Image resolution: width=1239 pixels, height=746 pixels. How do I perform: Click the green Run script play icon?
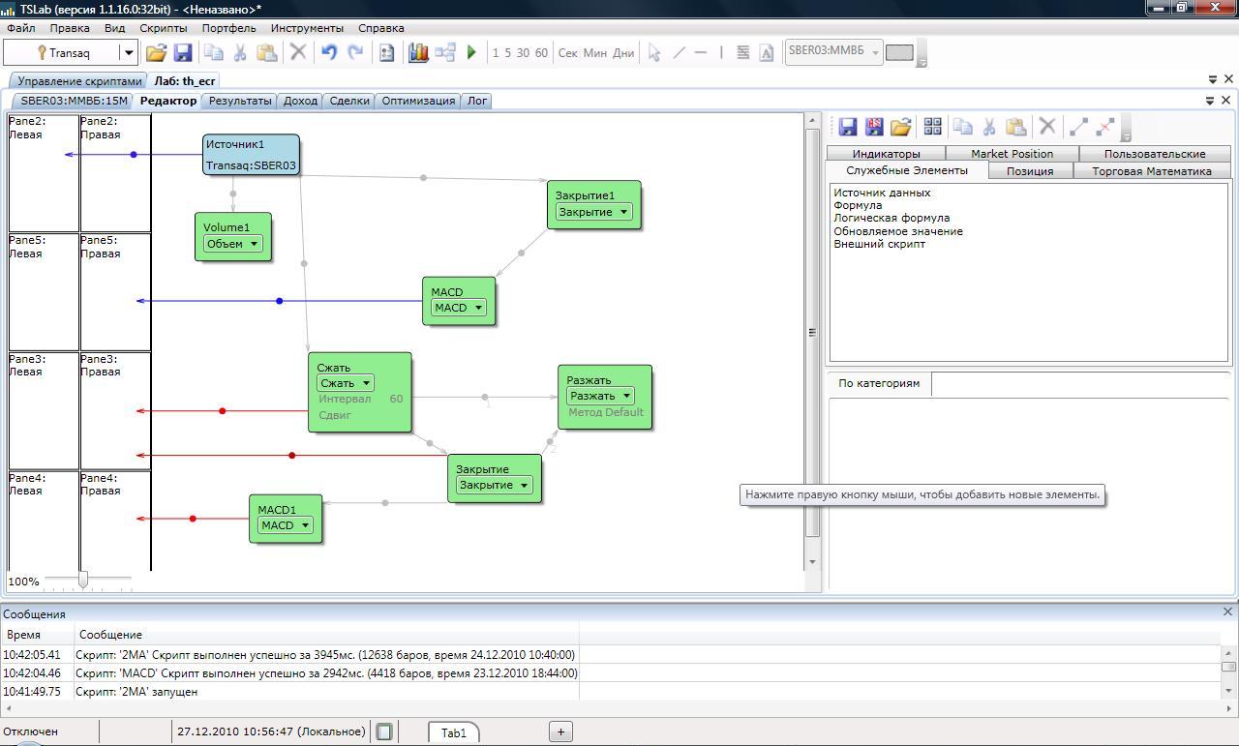(471, 53)
